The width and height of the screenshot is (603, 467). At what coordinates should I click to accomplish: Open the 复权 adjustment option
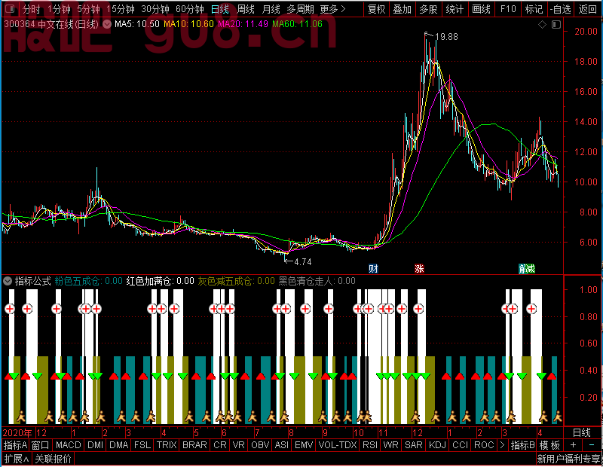[x=376, y=9]
